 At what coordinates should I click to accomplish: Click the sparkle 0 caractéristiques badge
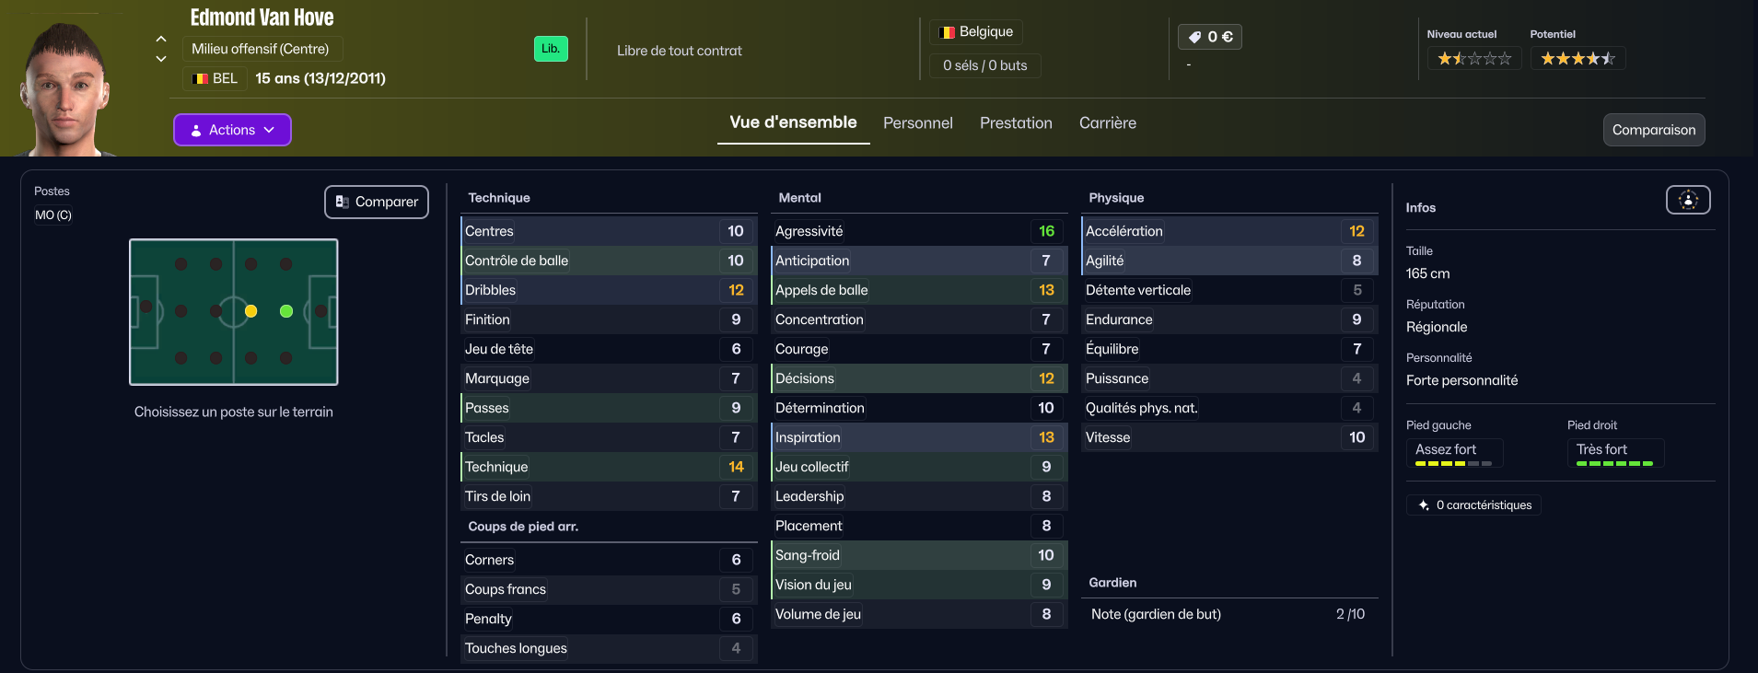(1473, 505)
